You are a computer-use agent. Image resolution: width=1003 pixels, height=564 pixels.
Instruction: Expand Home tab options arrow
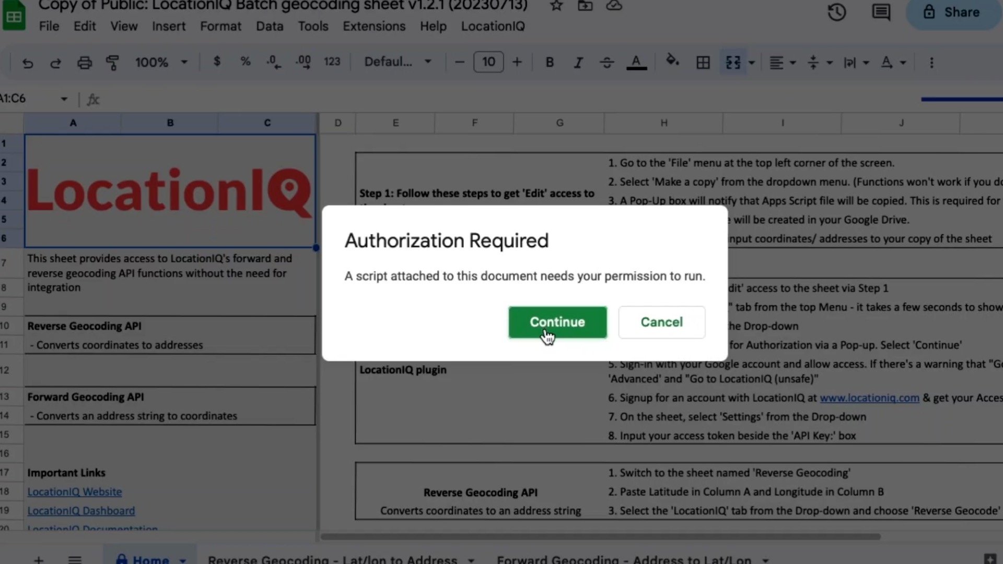[x=183, y=560]
